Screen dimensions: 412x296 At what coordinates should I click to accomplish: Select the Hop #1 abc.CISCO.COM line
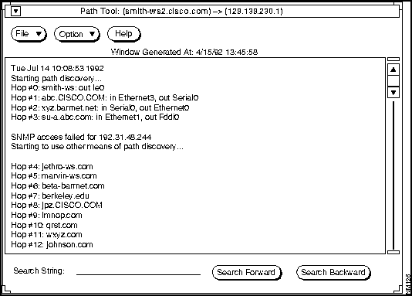pos(105,97)
